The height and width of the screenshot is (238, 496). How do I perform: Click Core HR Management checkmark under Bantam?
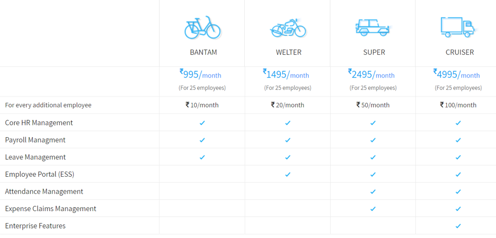coord(202,123)
